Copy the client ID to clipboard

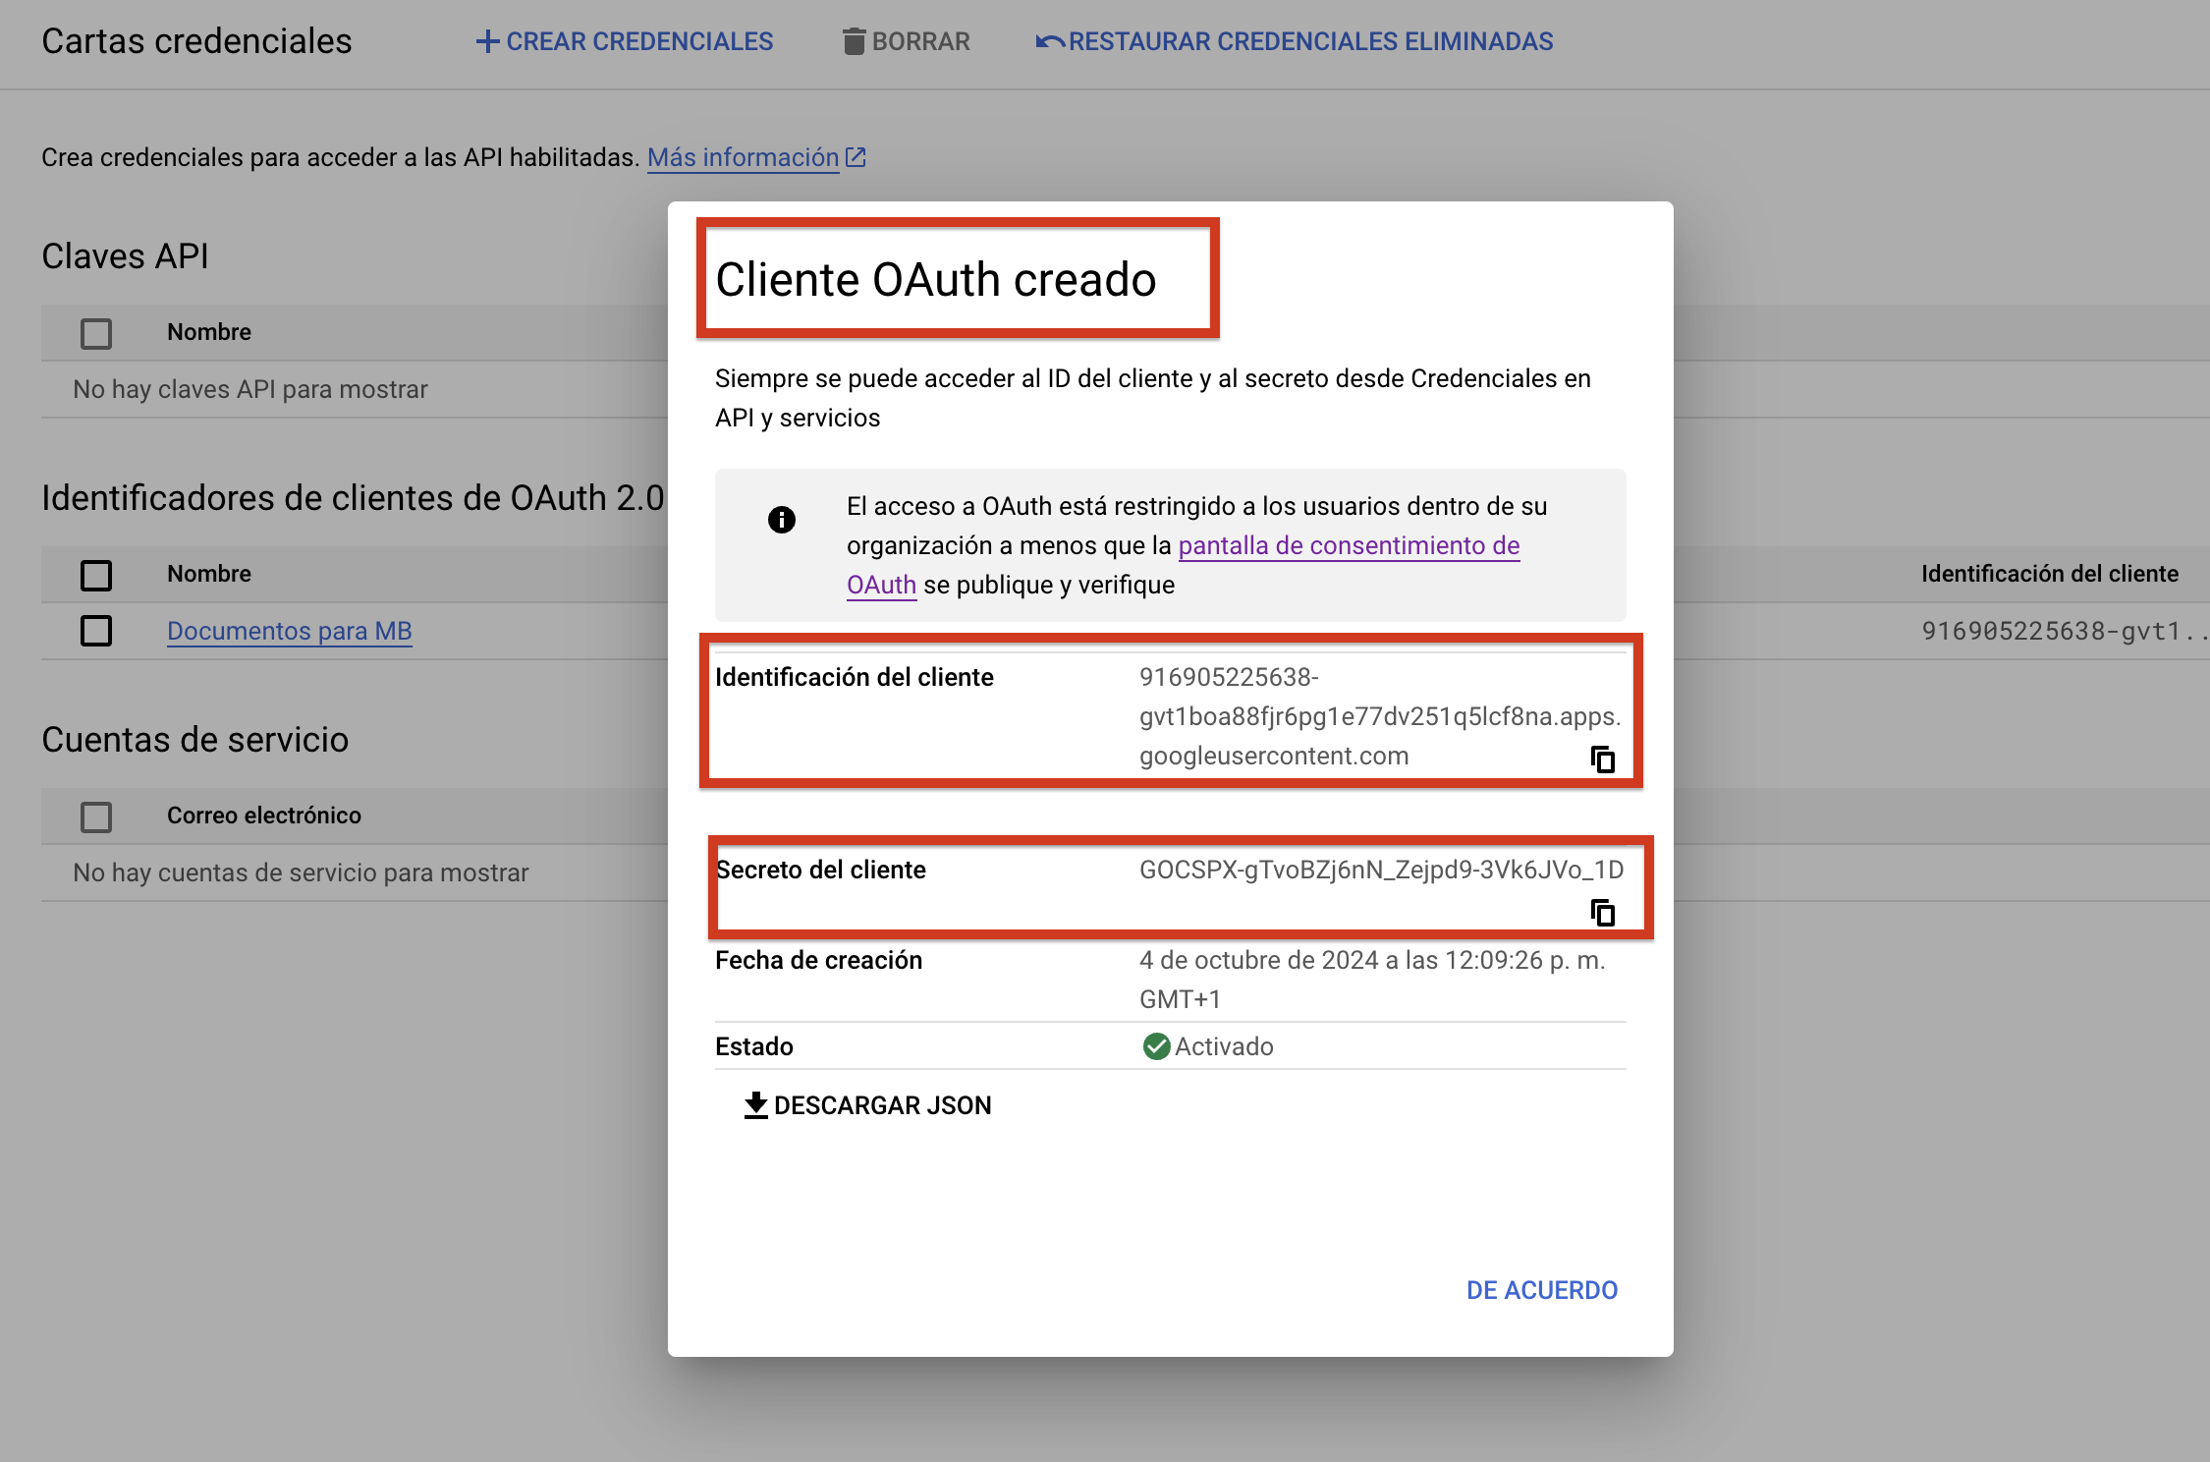click(x=1602, y=759)
